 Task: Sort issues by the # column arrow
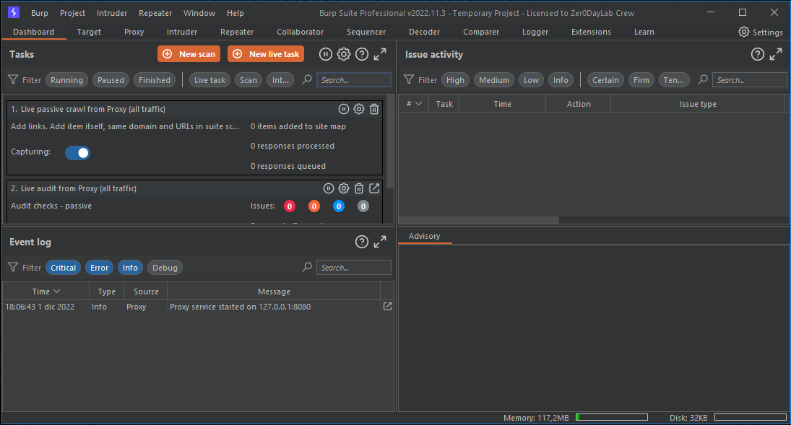(x=418, y=104)
